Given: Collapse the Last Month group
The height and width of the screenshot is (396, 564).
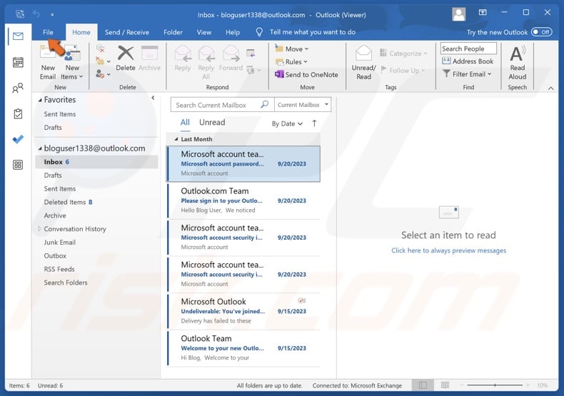Looking at the screenshot, I should pyautogui.click(x=176, y=139).
